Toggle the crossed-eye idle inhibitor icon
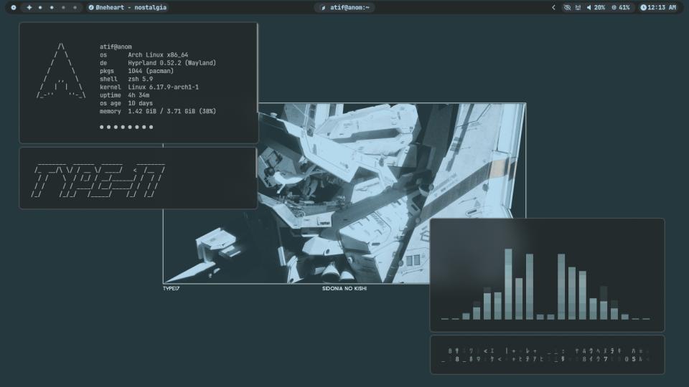689x387 pixels. point(567,7)
